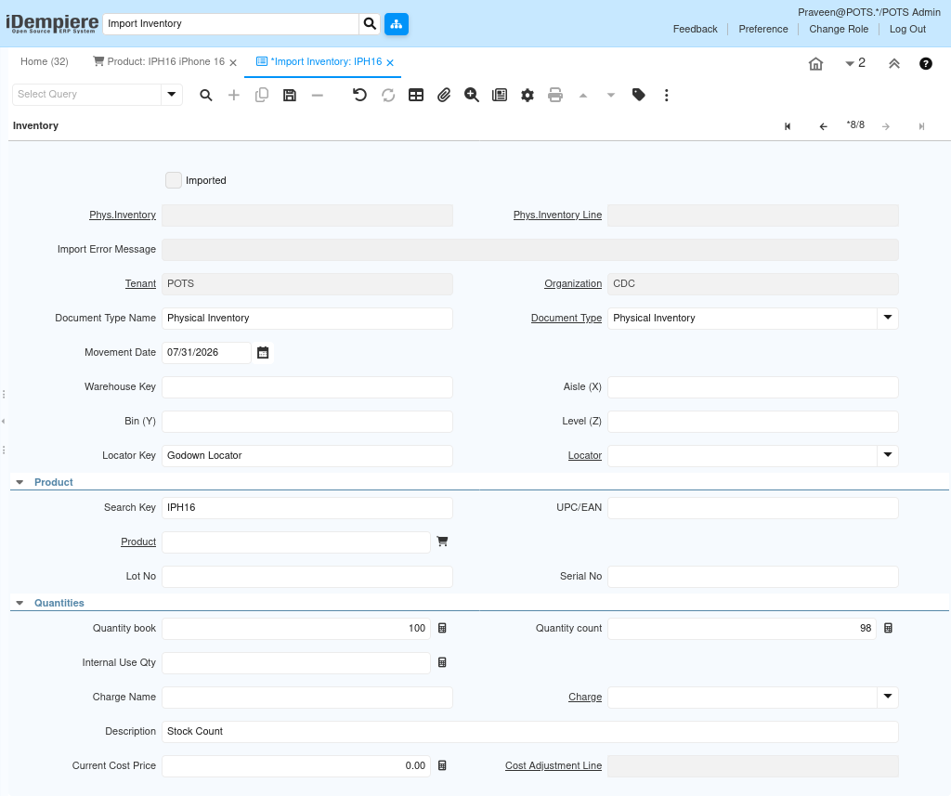Viewport: 951px width, 796px height.
Task: Save the record with floppy icon
Action: (290, 95)
